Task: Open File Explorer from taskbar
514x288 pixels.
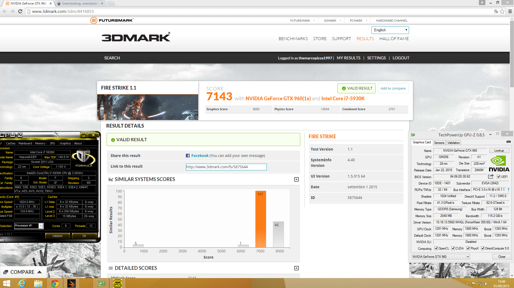Action: (38, 283)
